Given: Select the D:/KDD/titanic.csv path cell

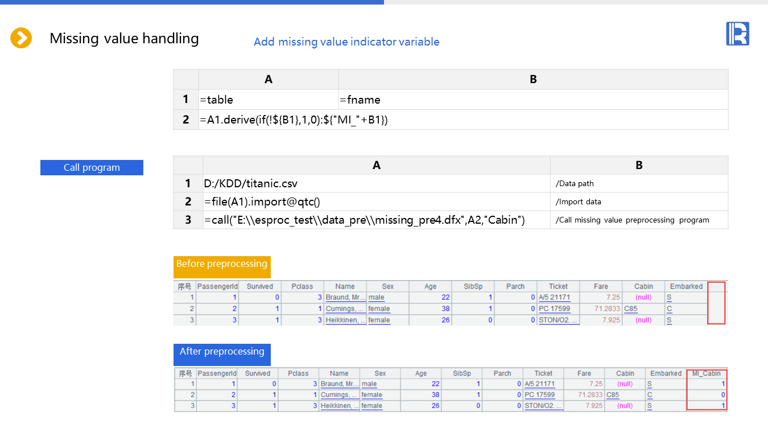Looking at the screenshot, I should (376, 183).
